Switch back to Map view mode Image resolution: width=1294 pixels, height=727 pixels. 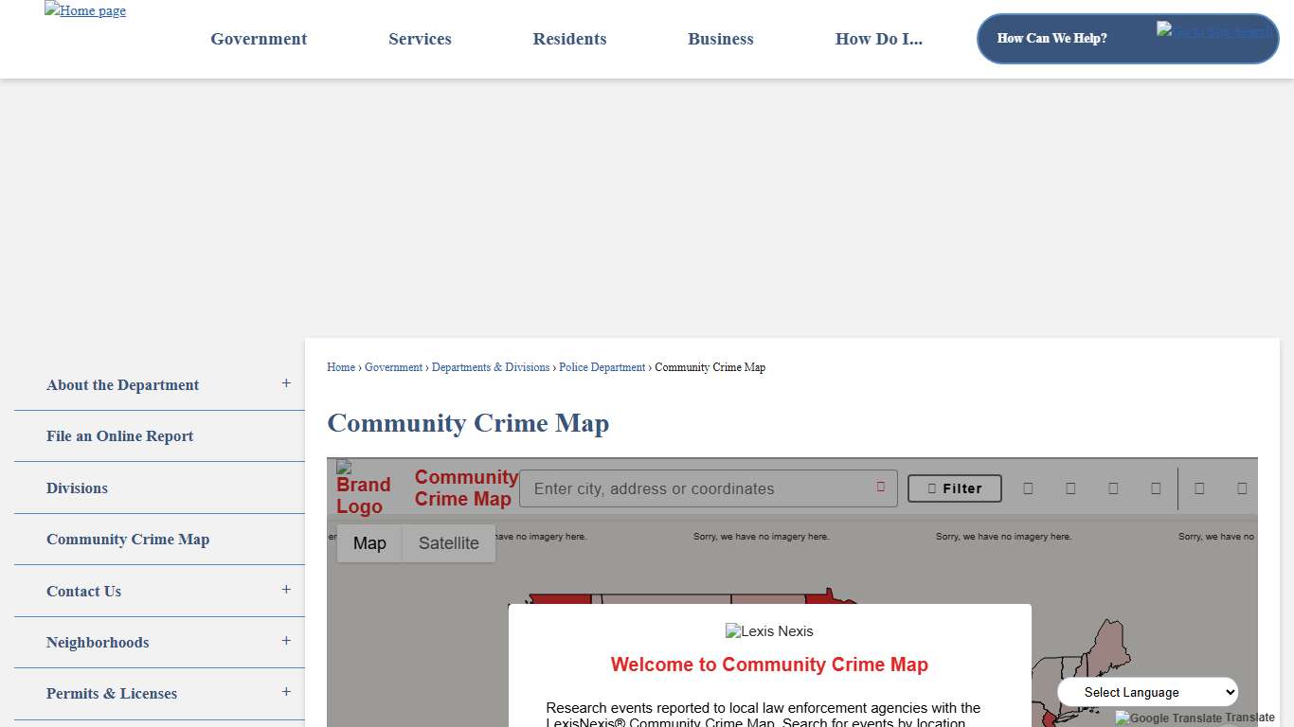point(369,542)
